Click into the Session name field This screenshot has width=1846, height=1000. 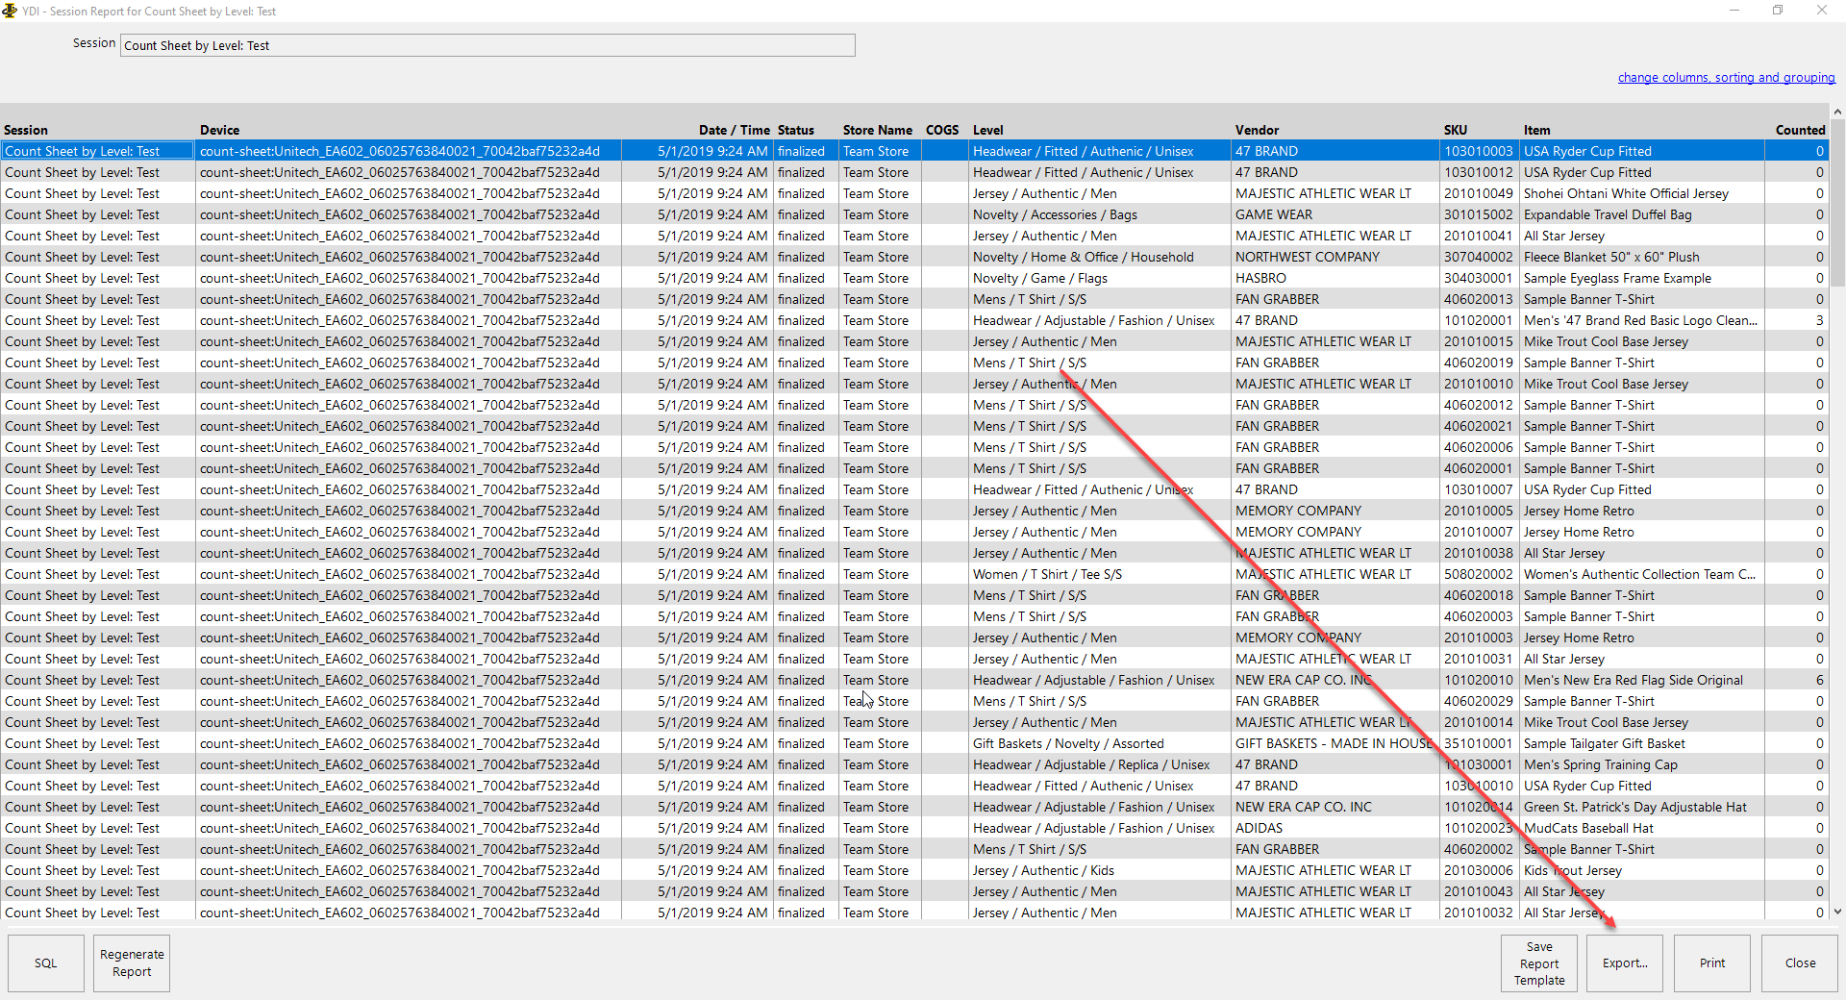(487, 45)
